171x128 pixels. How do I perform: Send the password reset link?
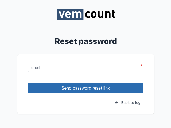[x=86, y=88]
